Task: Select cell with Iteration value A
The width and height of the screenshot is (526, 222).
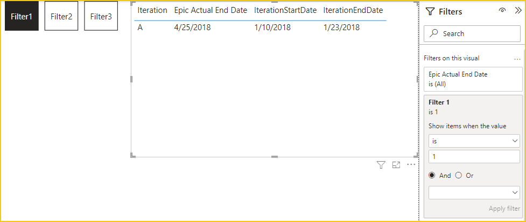Action: coord(140,27)
